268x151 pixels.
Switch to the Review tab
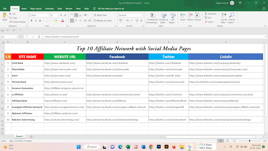click(x=69, y=9)
